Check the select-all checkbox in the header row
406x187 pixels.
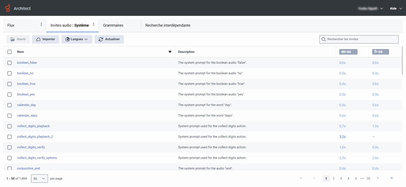[10, 52]
